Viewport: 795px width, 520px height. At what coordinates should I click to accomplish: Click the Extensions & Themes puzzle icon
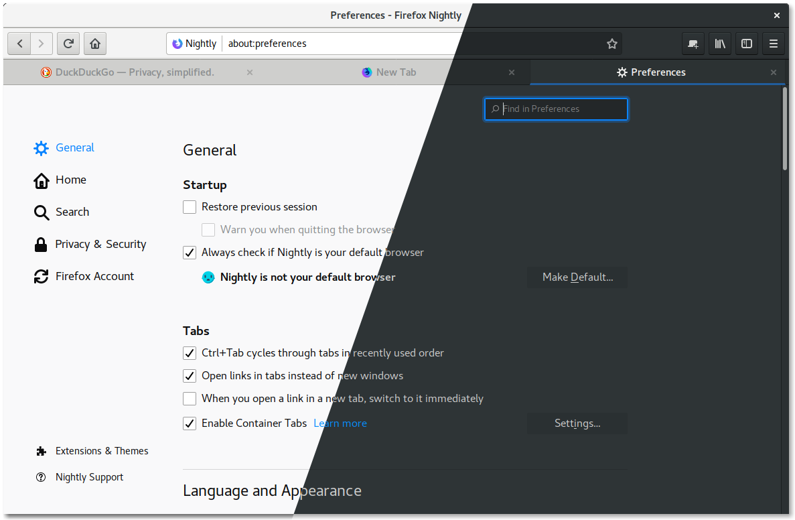coord(41,451)
